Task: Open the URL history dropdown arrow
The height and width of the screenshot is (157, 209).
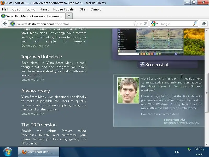Action: 141,24
